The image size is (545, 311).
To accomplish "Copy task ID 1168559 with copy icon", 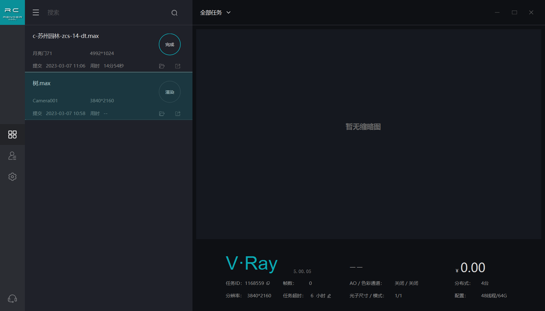I will click(268, 283).
